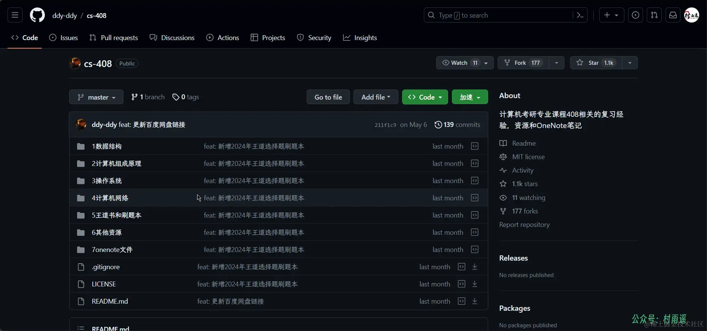Open the Add file dropdown
Viewport: 707px width, 331px height.
[376, 97]
